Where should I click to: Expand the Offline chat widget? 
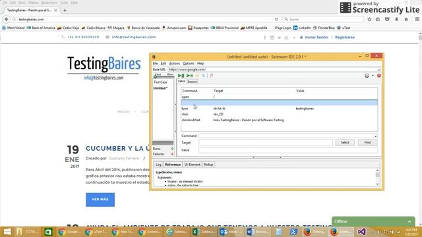coord(373,222)
